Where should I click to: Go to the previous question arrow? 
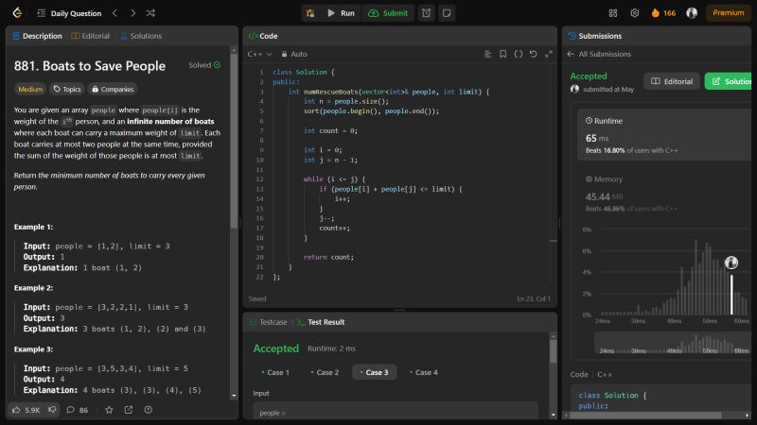pos(114,13)
